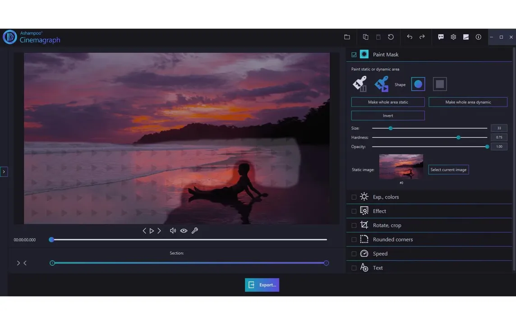Click the static image thumbnail
The image size is (516, 325).
coord(401,167)
